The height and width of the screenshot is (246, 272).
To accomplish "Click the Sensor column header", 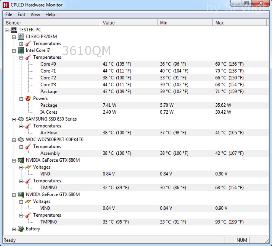I will pyautogui.click(x=52, y=23).
